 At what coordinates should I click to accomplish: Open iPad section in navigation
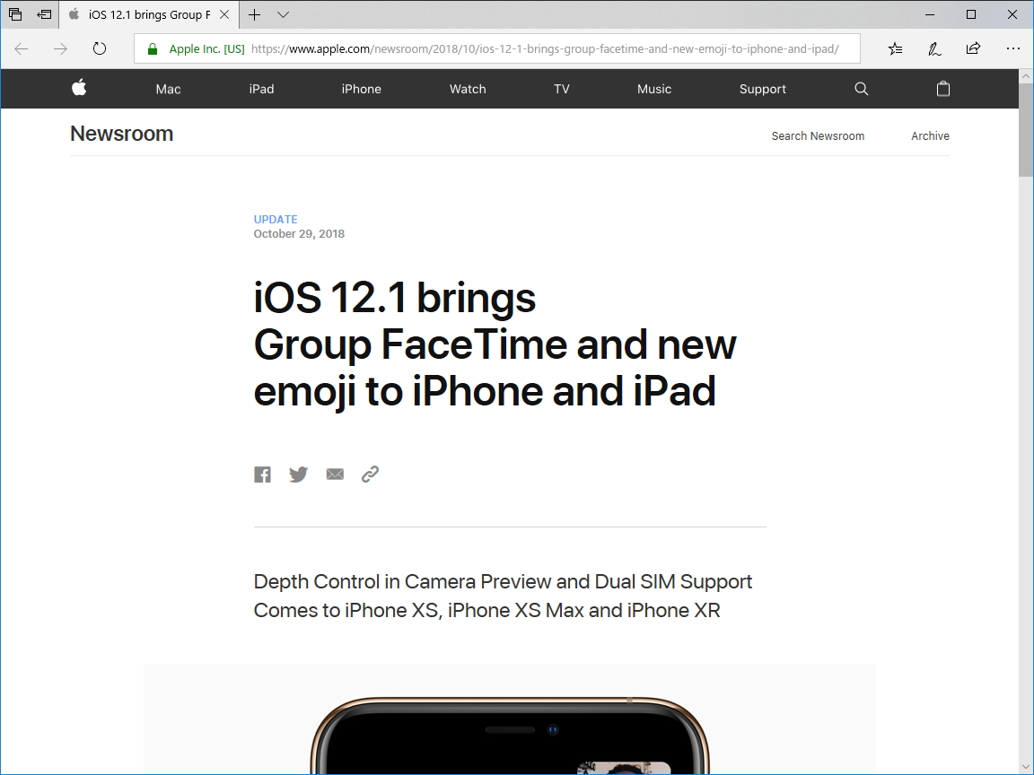click(x=262, y=89)
